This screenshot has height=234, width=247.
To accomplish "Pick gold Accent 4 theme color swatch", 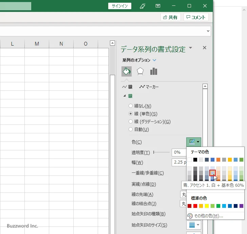I will tap(230, 160).
